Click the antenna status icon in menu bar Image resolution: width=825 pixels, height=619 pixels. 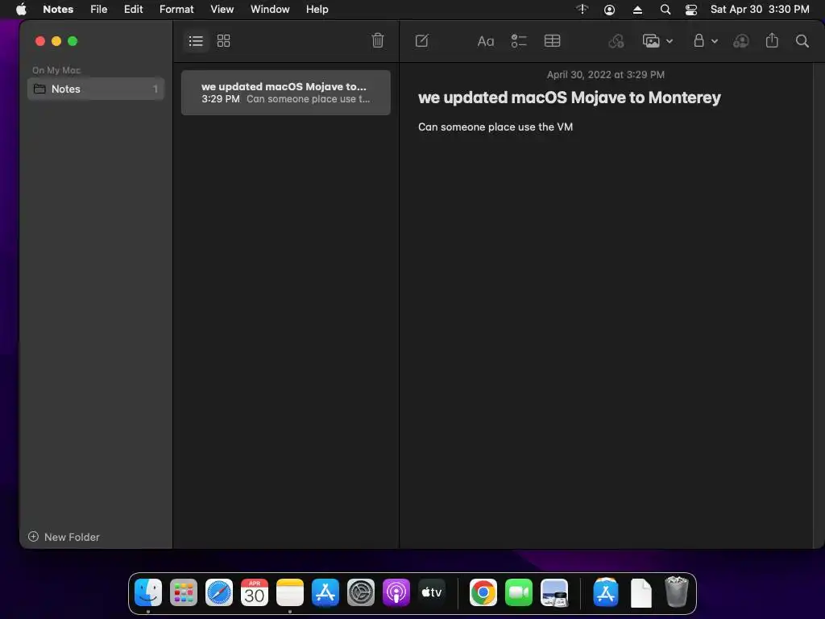pos(582,9)
